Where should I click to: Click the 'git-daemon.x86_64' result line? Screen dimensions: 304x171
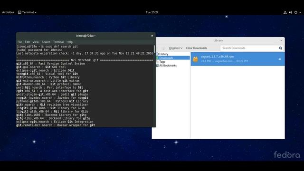pos(49,84)
